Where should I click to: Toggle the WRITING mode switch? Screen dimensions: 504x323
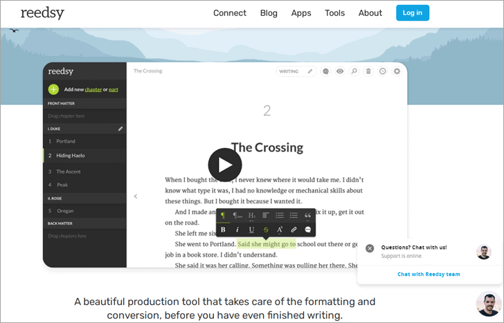click(296, 71)
